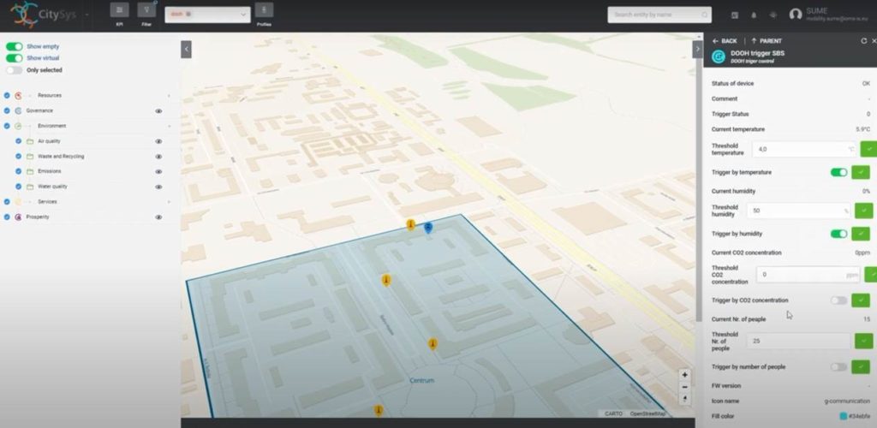Open the CARTO attribution link
This screenshot has width=877, height=428.
[613, 414]
